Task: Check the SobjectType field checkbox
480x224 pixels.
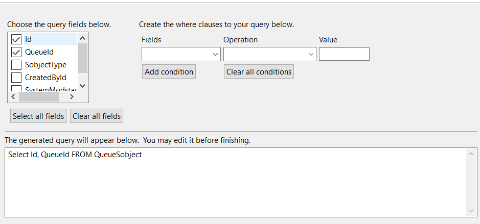Action: (x=16, y=65)
